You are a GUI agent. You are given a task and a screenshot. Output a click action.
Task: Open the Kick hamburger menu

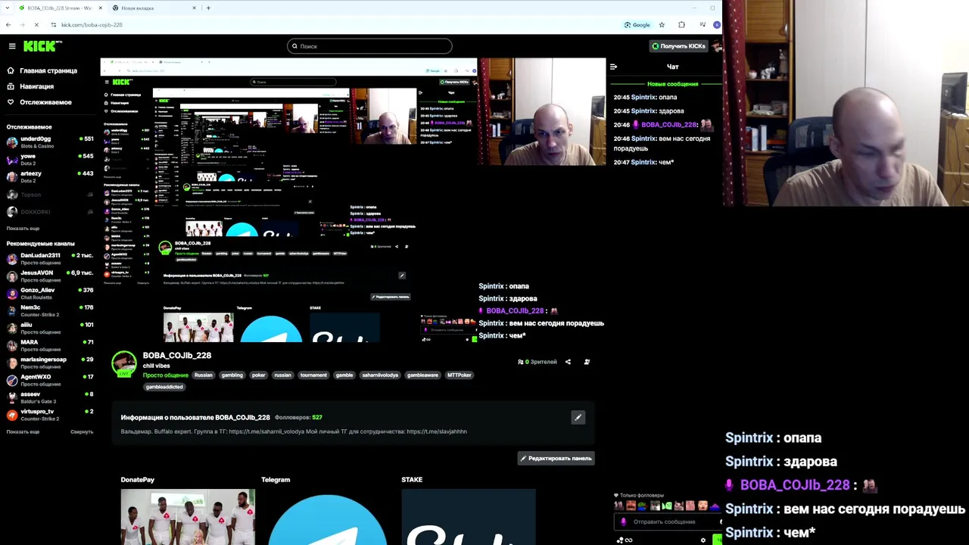point(12,46)
